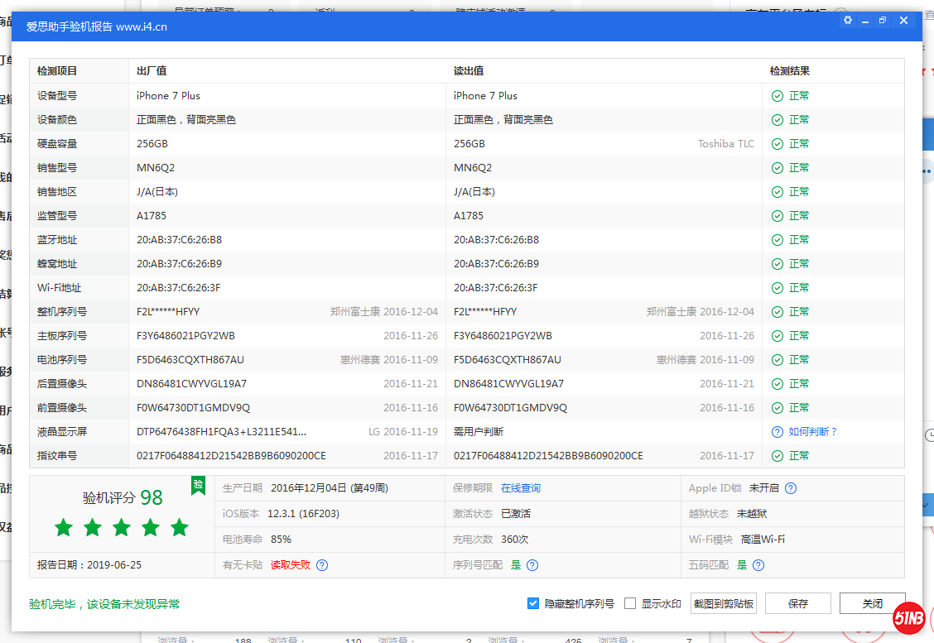Click the question mark beside 五码匹配
The height and width of the screenshot is (643, 934).
[758, 564]
